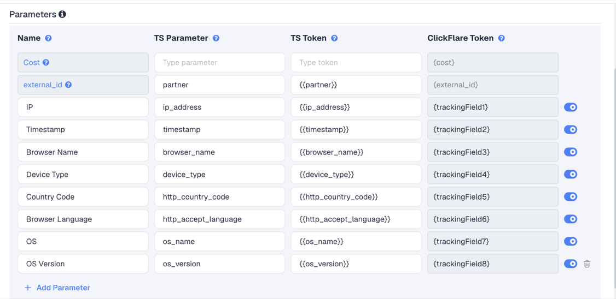Edit the http_accept_language TS parameter field
Viewport: 616px width, 299px height.
219,219
